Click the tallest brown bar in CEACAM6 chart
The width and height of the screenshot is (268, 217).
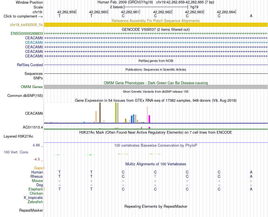click(100, 113)
